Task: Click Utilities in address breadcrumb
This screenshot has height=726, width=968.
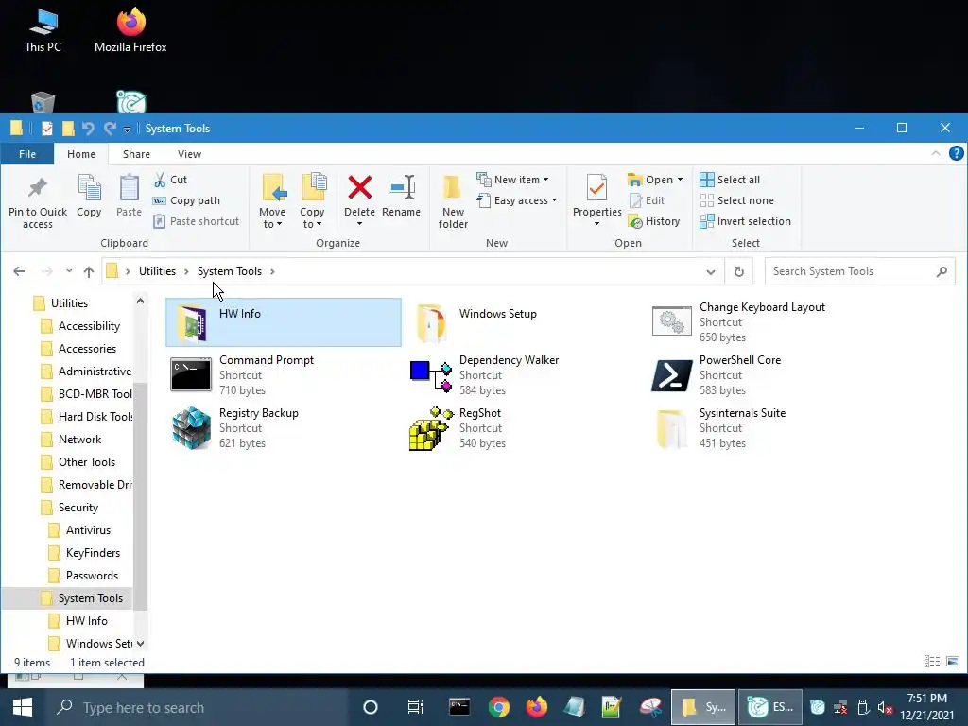Action: 157,271
